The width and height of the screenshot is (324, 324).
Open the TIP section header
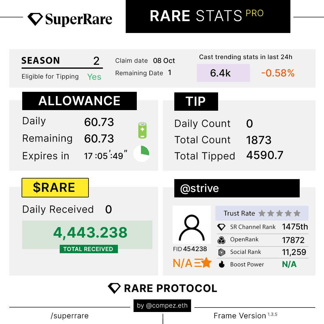tap(196, 102)
